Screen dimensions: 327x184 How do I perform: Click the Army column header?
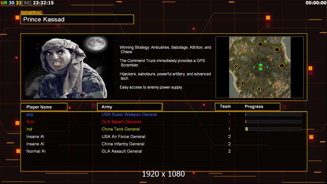pyautogui.click(x=129, y=107)
